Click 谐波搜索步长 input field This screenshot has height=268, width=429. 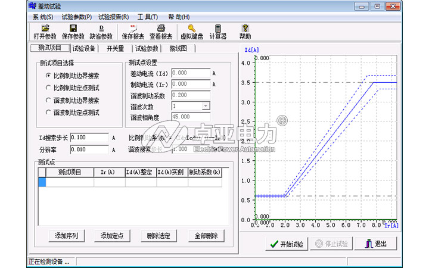point(191,149)
